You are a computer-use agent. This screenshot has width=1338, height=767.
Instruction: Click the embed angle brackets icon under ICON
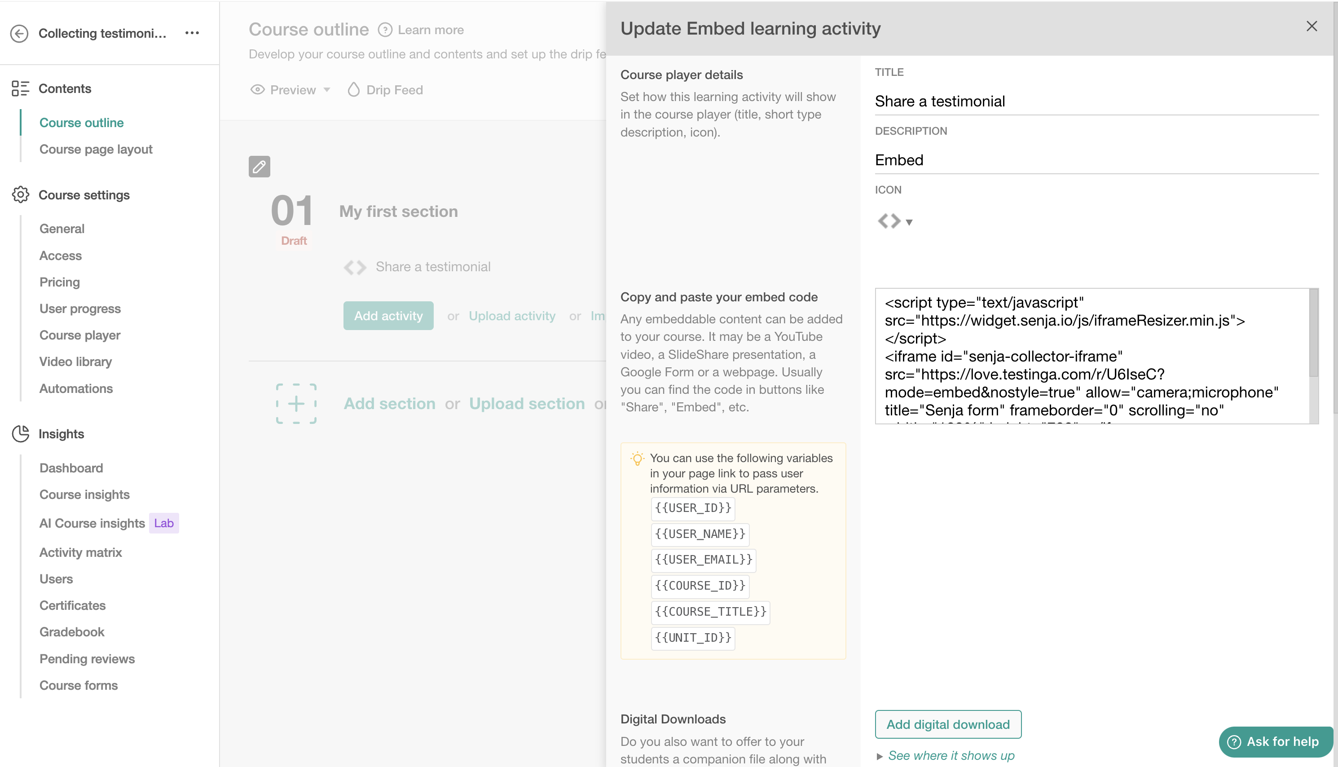coord(889,221)
